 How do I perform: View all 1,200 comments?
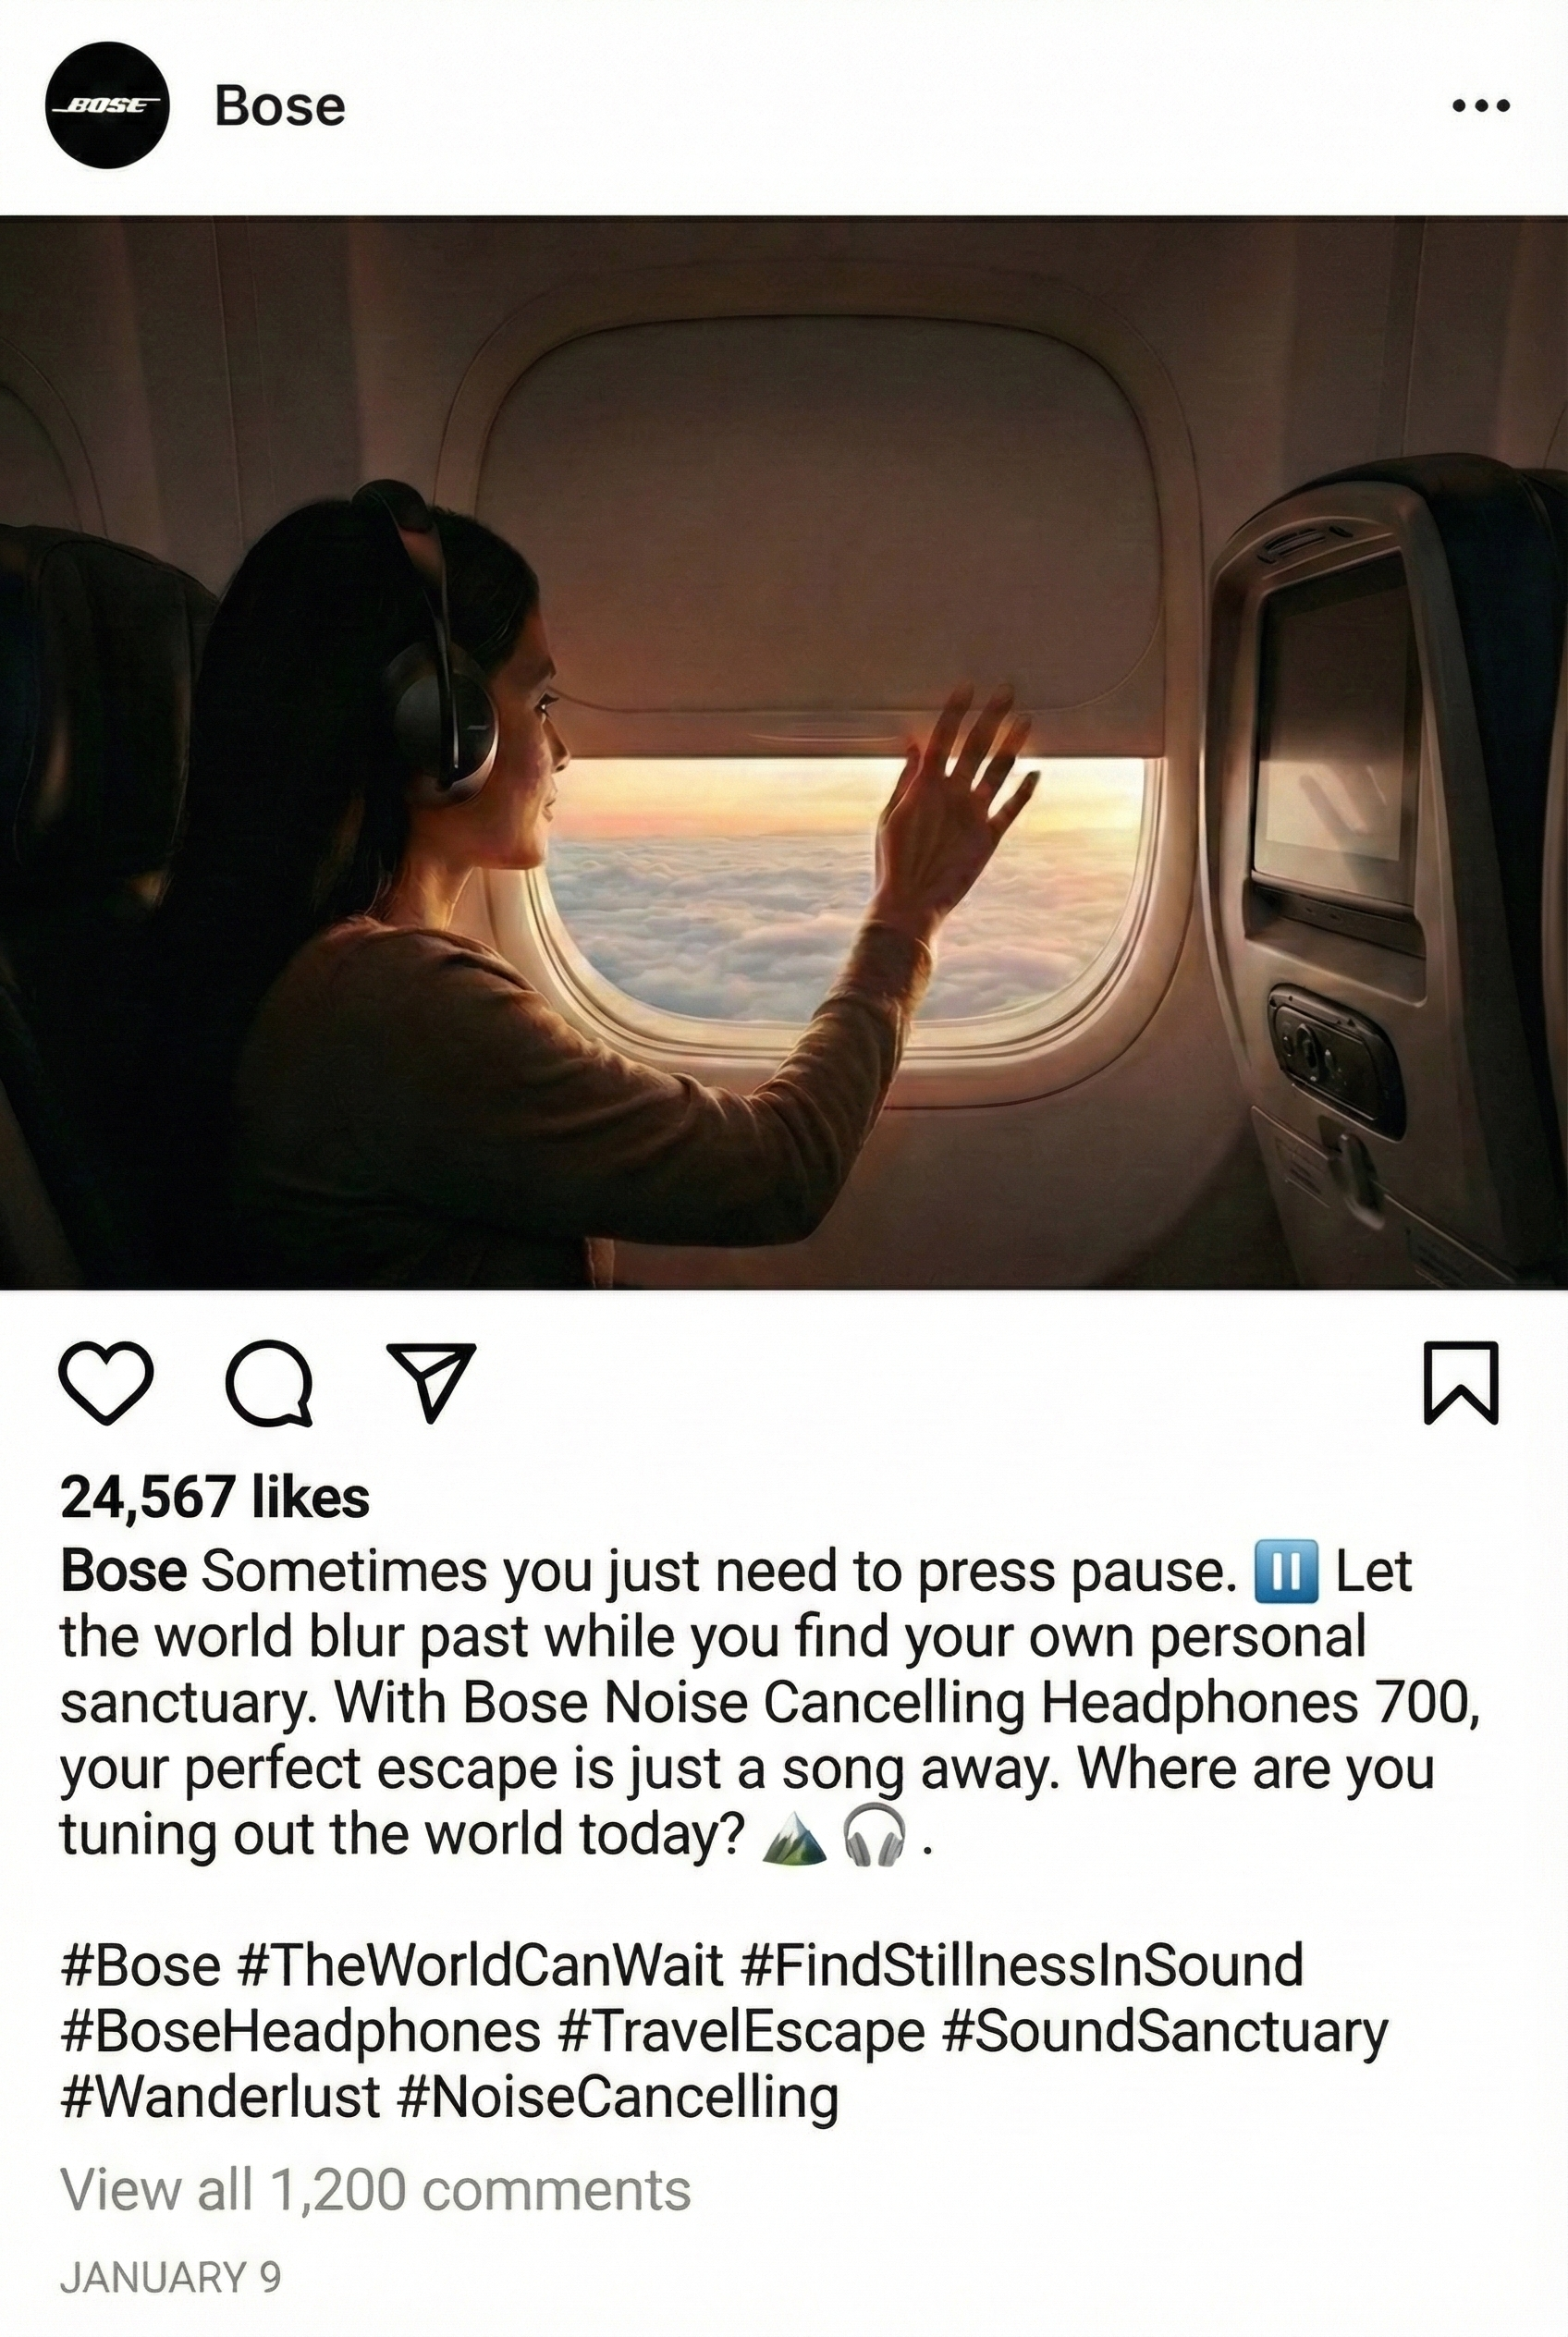375,2190
